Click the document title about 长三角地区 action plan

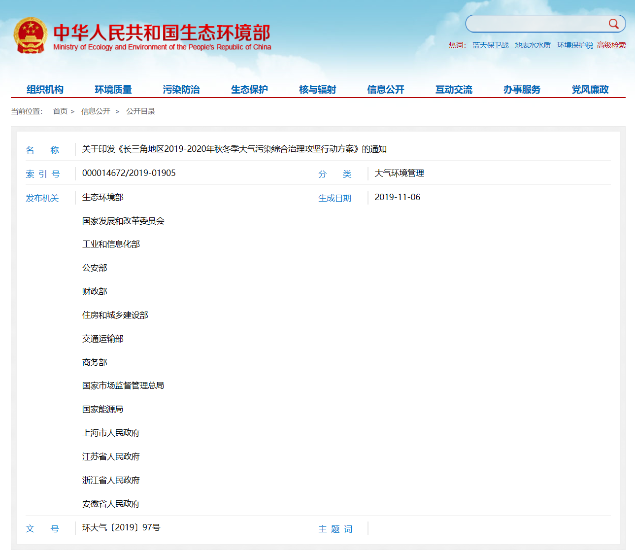234,149
